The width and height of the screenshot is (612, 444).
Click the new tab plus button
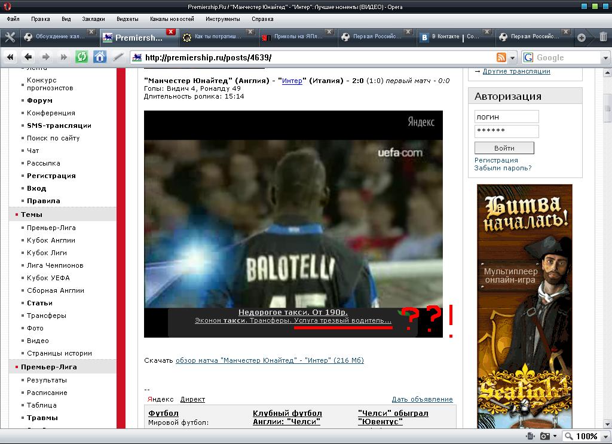581,37
